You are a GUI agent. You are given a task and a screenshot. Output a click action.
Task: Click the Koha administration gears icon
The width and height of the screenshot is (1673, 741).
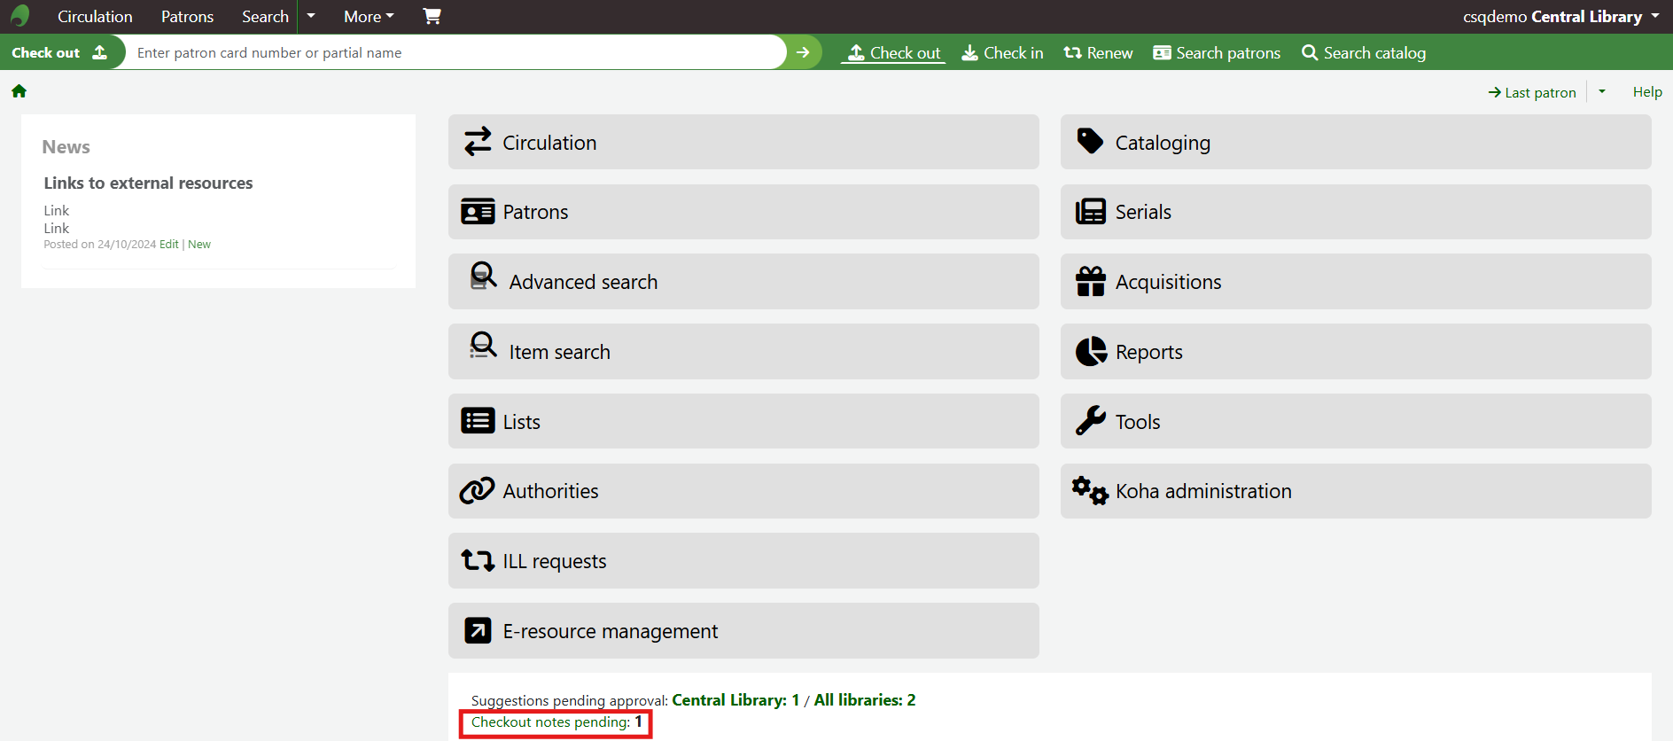point(1090,490)
